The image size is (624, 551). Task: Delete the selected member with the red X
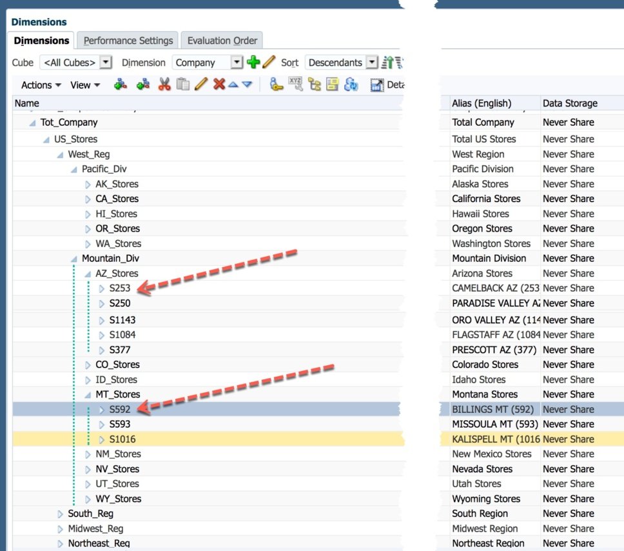pos(218,85)
